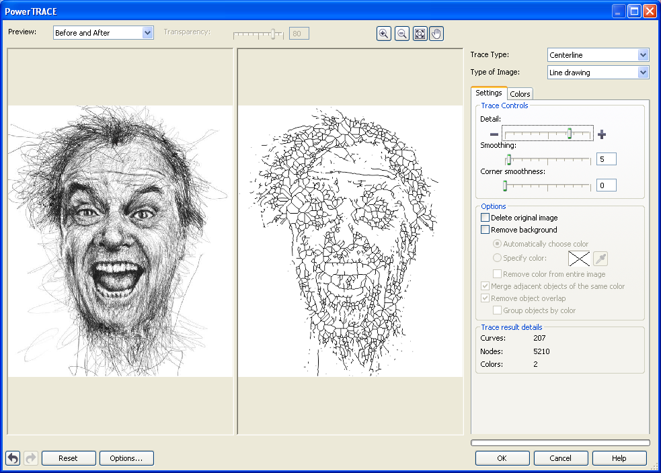Click the Corner smoothness slider handle
Image resolution: width=661 pixels, height=473 pixels.
coord(505,185)
